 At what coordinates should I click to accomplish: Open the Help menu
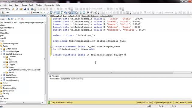click(58, 5)
